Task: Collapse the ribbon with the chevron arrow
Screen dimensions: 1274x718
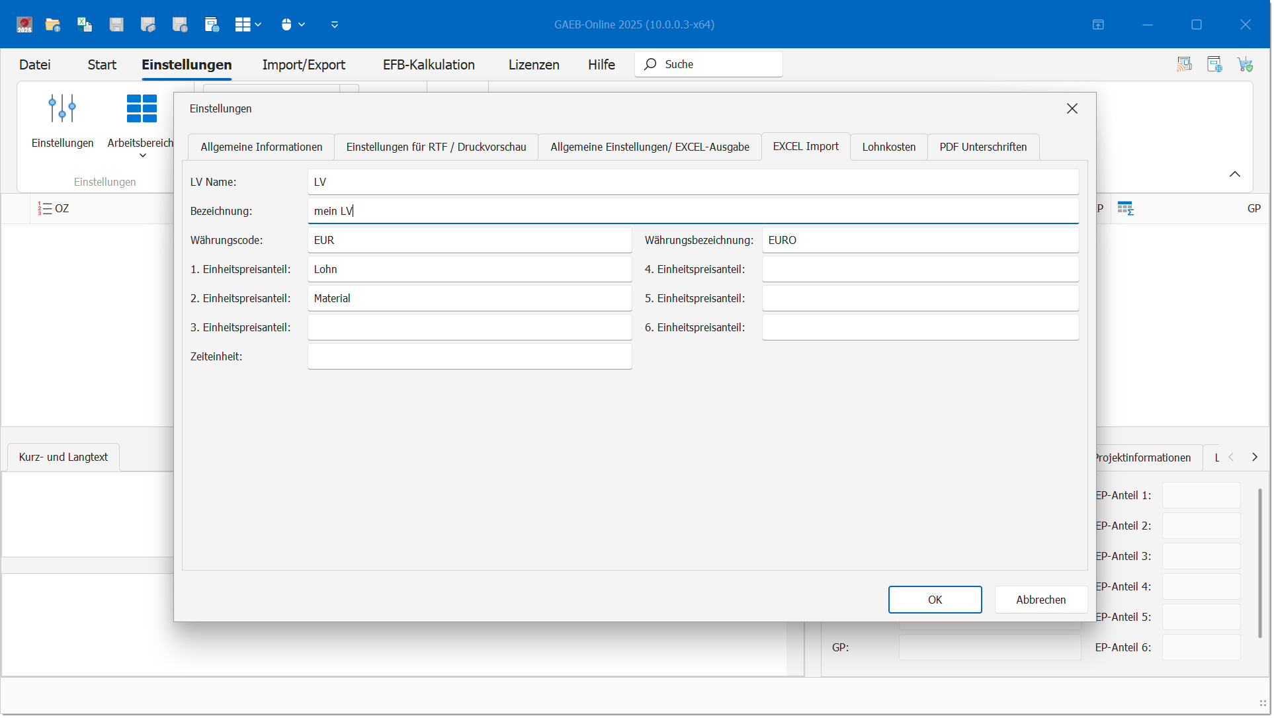Action: pos(1234,175)
